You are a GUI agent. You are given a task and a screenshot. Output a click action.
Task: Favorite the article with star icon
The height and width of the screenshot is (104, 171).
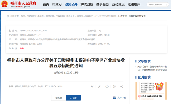click(107, 87)
